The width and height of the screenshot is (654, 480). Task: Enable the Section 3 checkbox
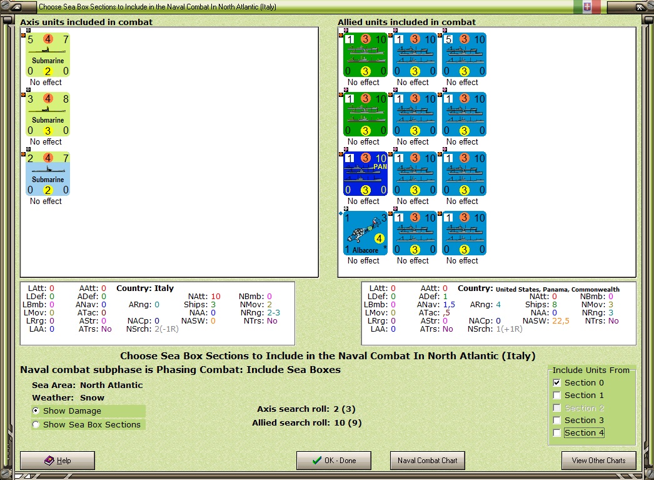point(556,421)
